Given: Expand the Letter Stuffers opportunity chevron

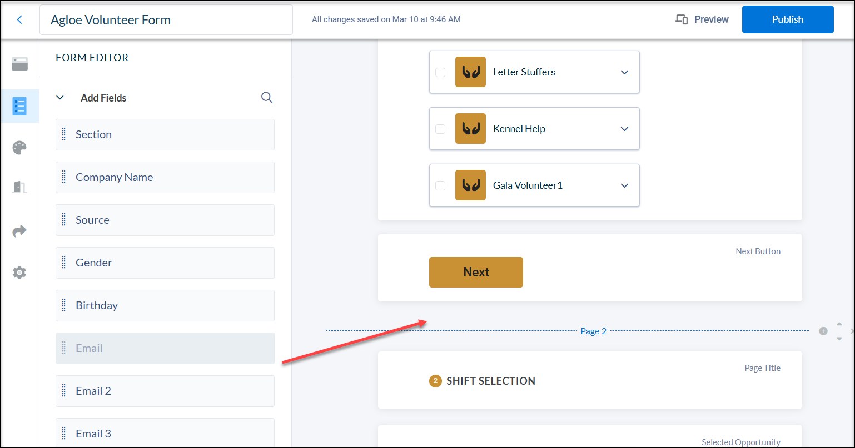Looking at the screenshot, I should tap(624, 72).
